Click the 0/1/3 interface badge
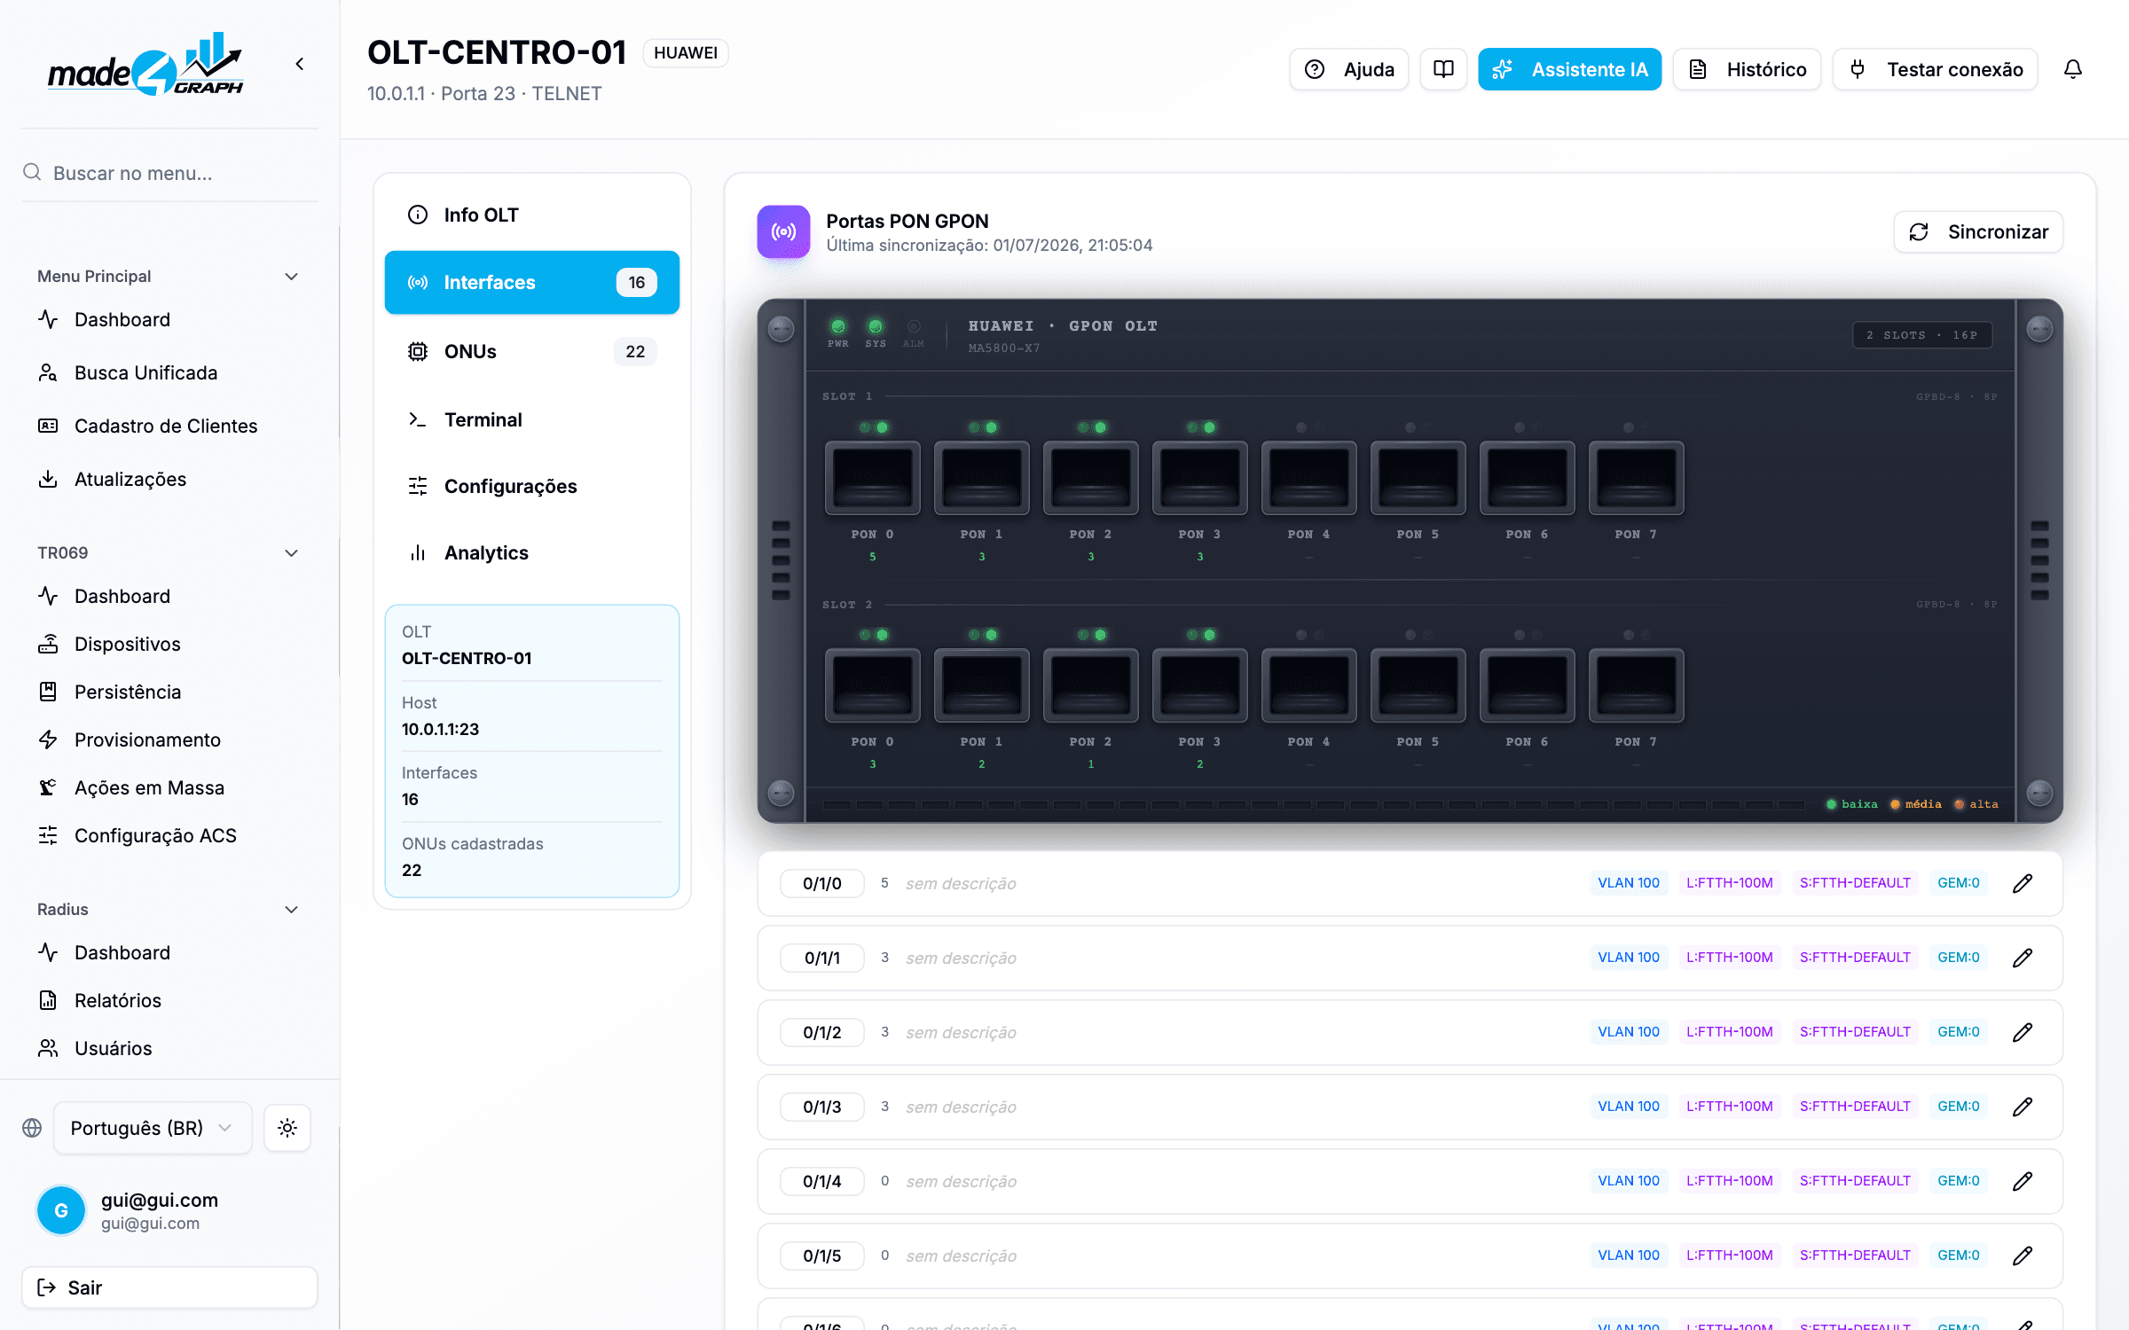The width and height of the screenshot is (2129, 1330). tap(822, 1107)
